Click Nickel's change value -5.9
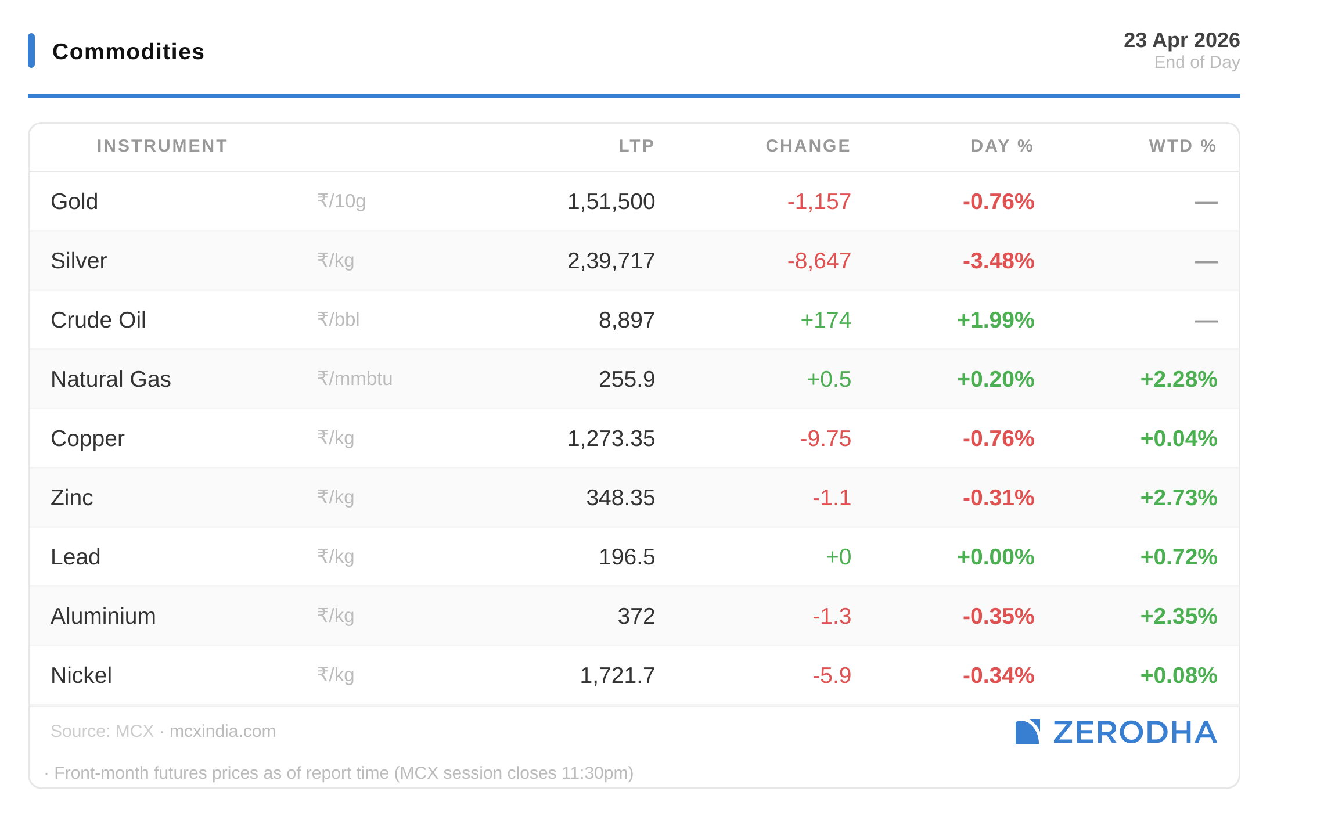The image size is (1324, 824). pos(832,675)
